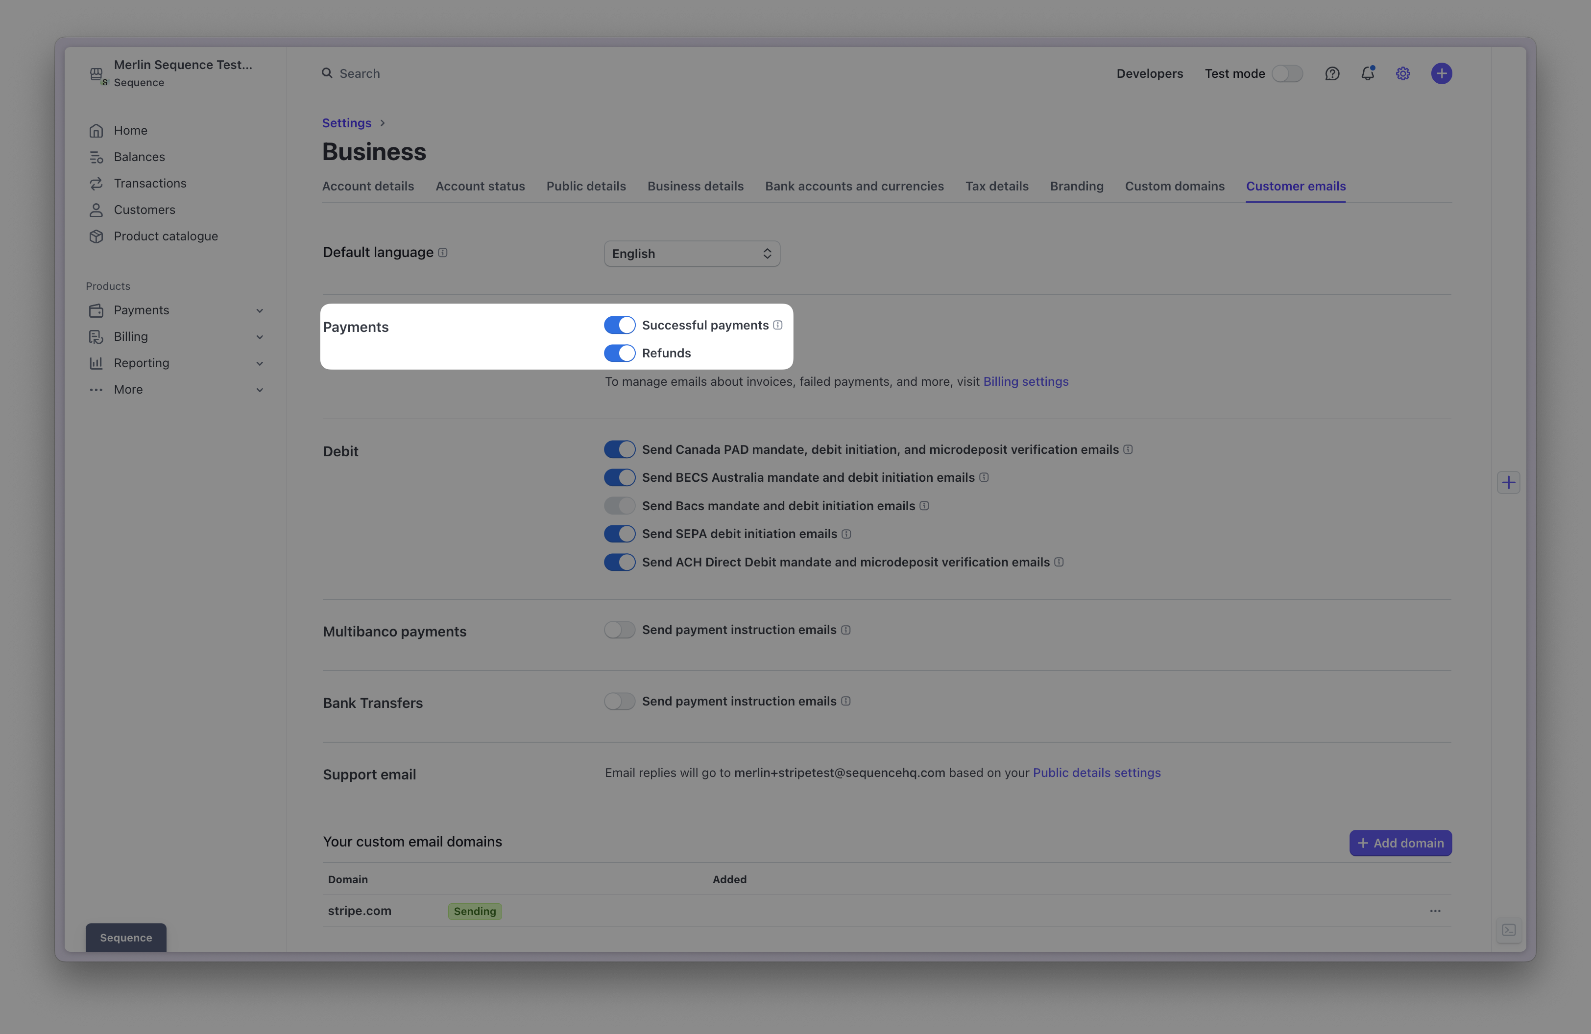1591x1034 pixels.
Task: Switch to Public details tab
Action: point(586,187)
